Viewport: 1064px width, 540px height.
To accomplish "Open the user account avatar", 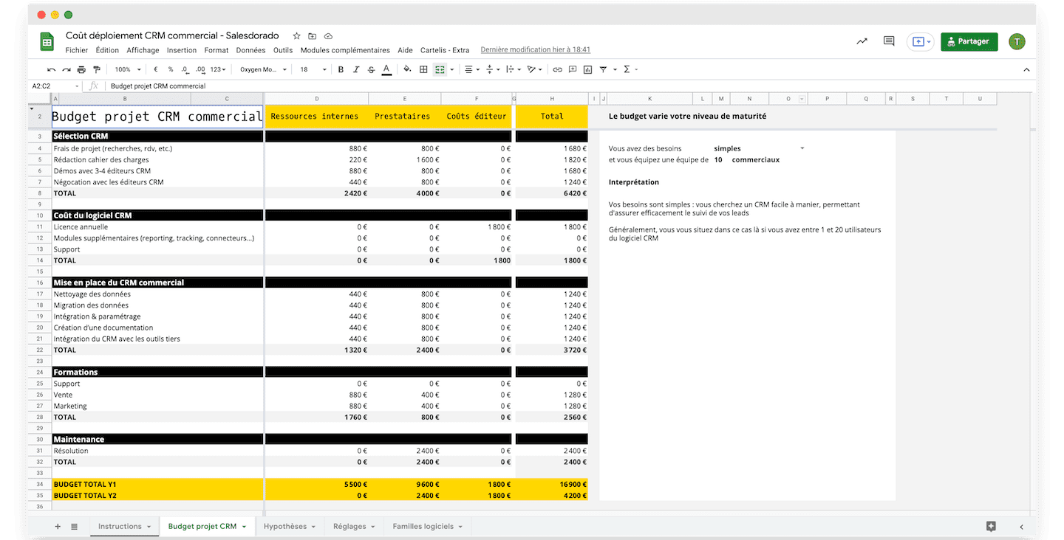I will tap(1017, 42).
